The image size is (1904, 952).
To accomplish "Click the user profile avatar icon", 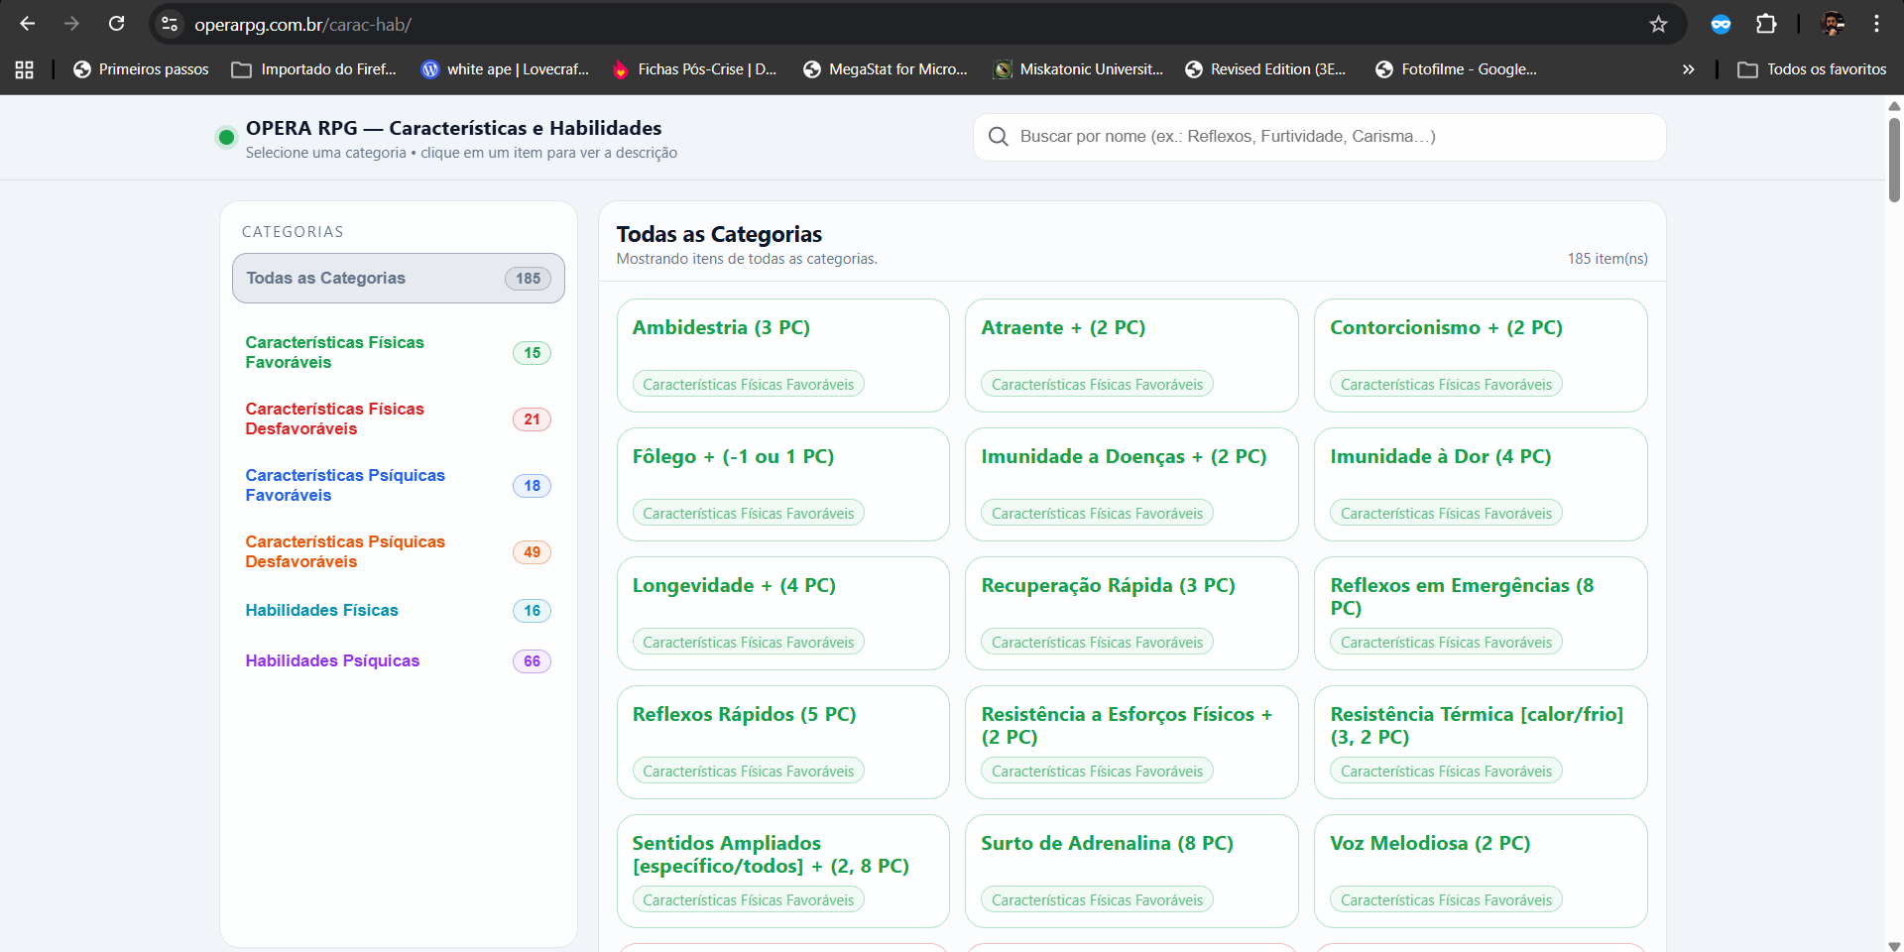I will pyautogui.click(x=1833, y=24).
